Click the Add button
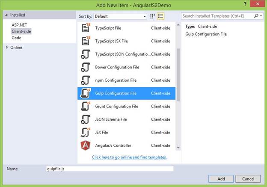The width and height of the screenshot is (267, 187). (221, 179)
